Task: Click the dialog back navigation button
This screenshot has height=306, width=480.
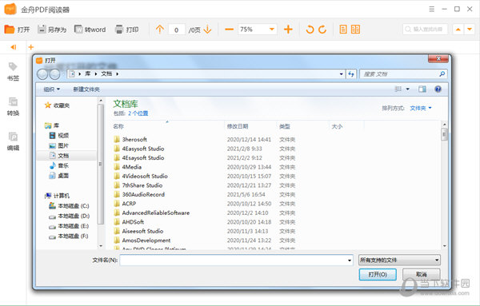Action: pyautogui.click(x=42, y=74)
